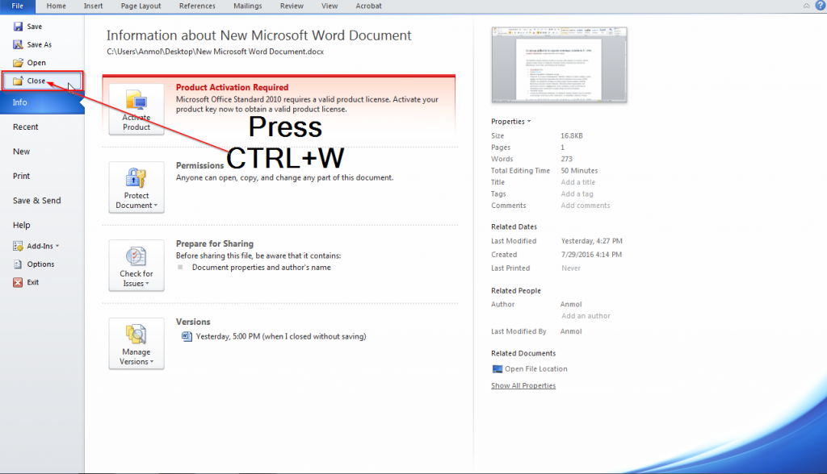827x474 pixels.
Task: Open the References tab
Action: [x=197, y=6]
